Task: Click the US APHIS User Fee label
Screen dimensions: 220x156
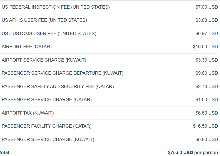Action: (44, 20)
